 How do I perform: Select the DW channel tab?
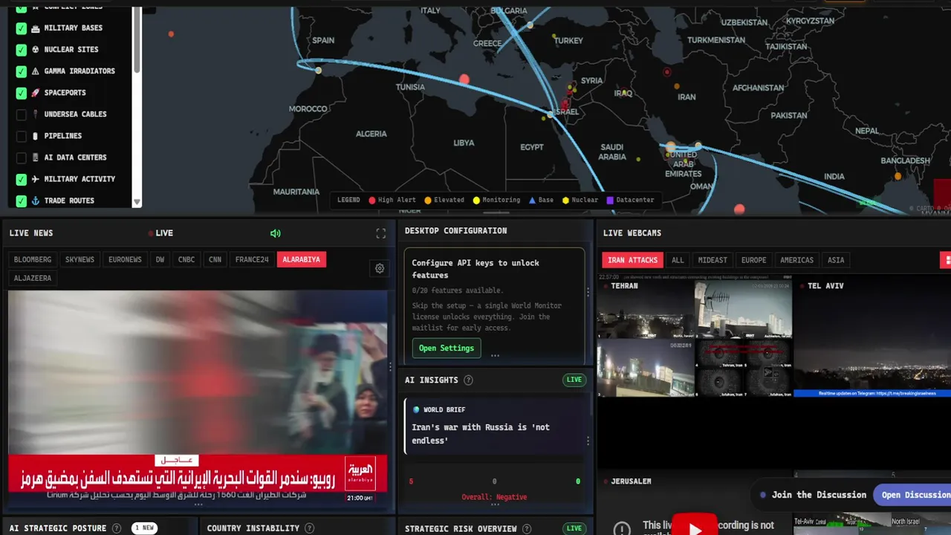tap(160, 260)
